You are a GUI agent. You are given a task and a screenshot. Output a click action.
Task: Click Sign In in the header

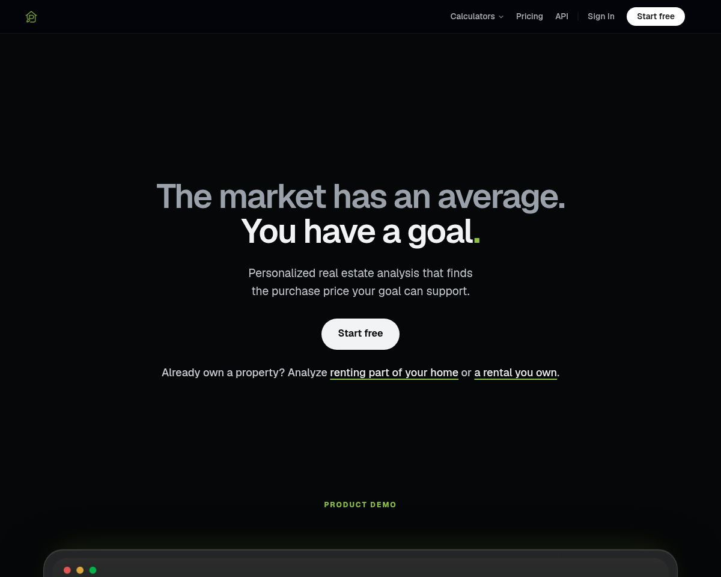coord(601,17)
